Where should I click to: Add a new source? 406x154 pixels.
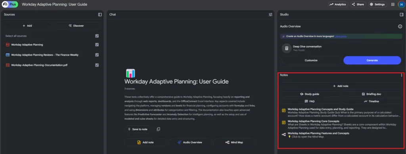point(27,26)
